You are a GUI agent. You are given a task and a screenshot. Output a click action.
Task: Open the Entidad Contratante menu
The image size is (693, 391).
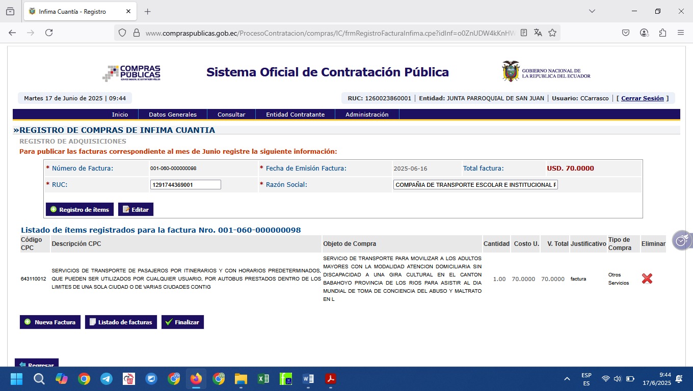tap(295, 115)
